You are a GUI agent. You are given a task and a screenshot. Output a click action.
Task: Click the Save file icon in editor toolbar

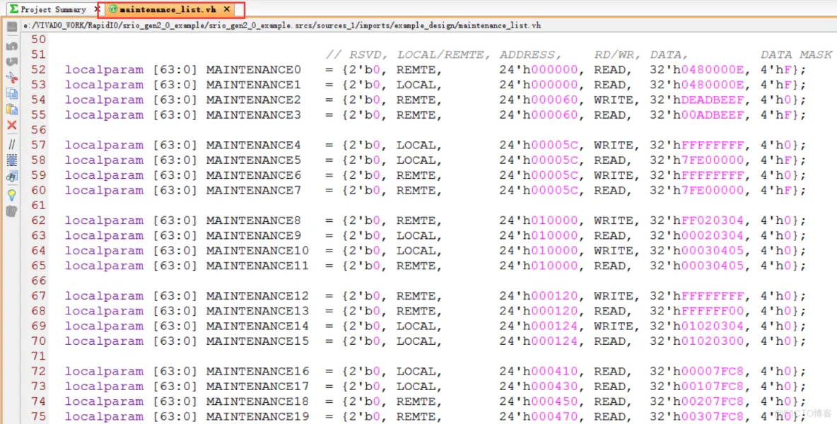click(x=12, y=27)
